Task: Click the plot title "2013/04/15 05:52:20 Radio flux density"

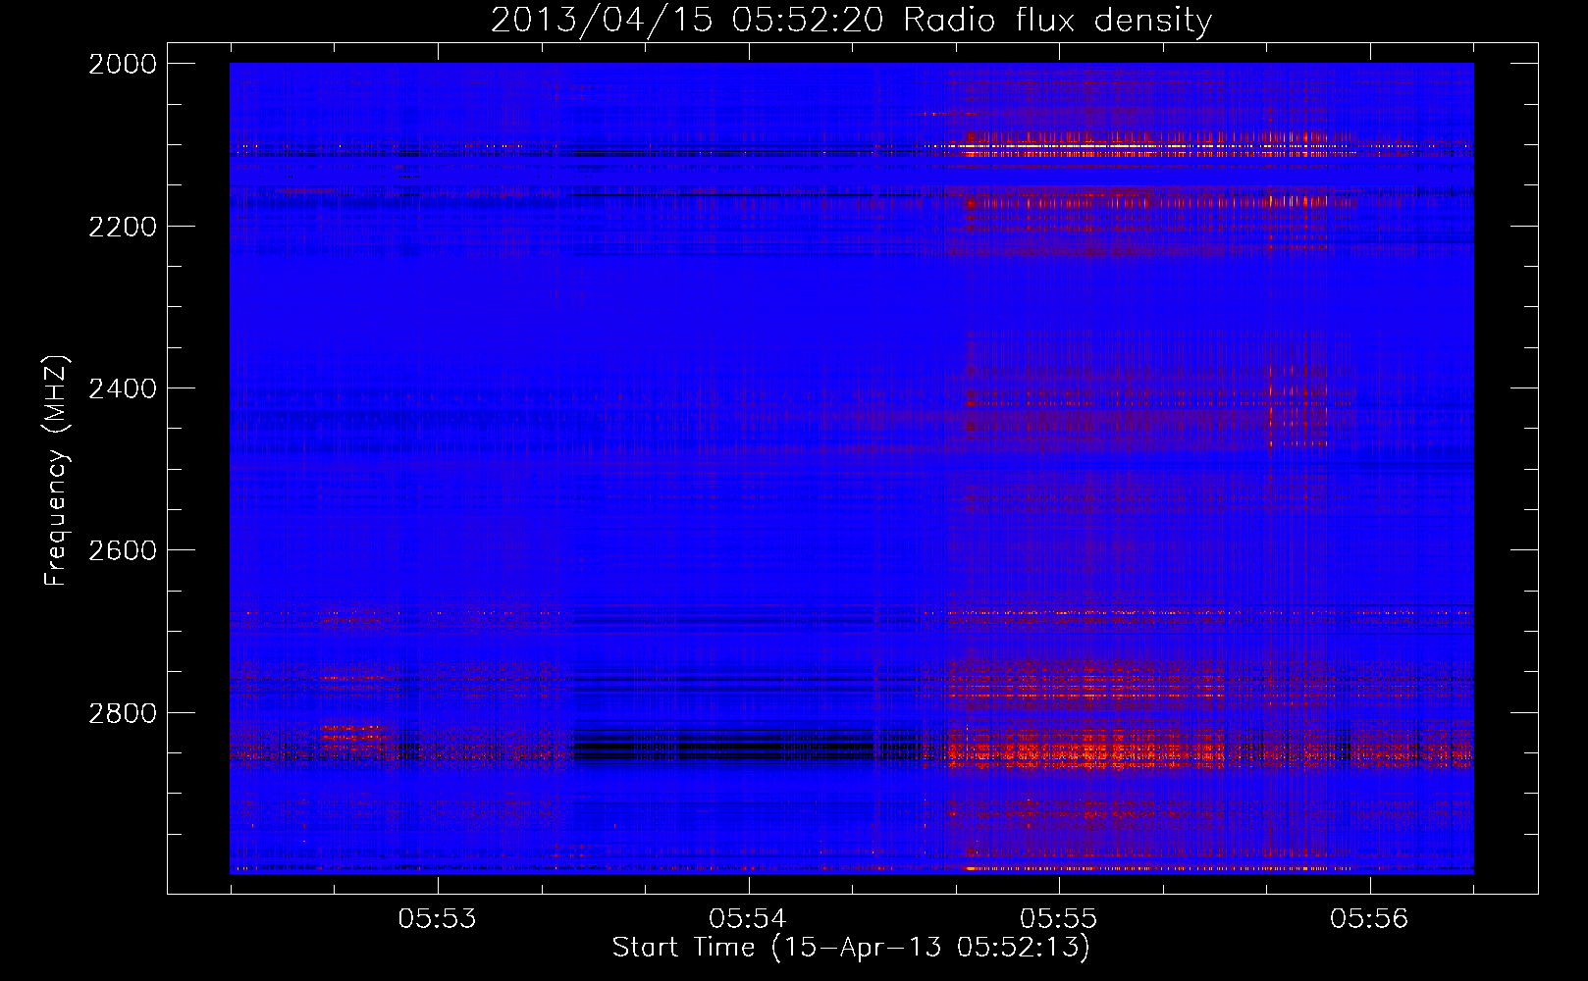Action: pyautogui.click(x=851, y=20)
